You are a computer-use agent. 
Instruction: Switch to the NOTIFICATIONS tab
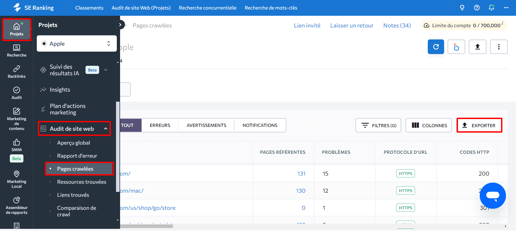tap(260, 125)
